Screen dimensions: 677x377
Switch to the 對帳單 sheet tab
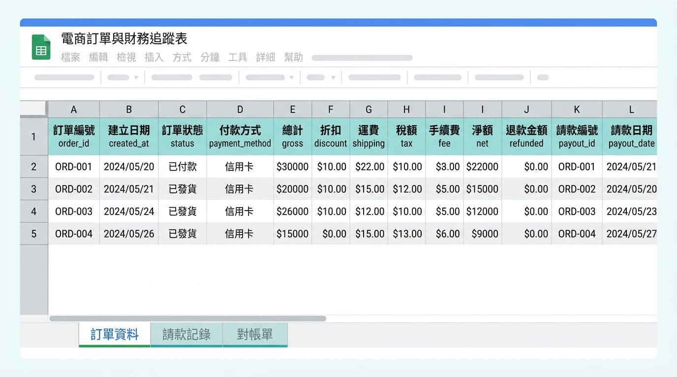[x=255, y=334]
